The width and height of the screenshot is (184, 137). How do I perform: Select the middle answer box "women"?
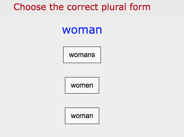coord(82,85)
